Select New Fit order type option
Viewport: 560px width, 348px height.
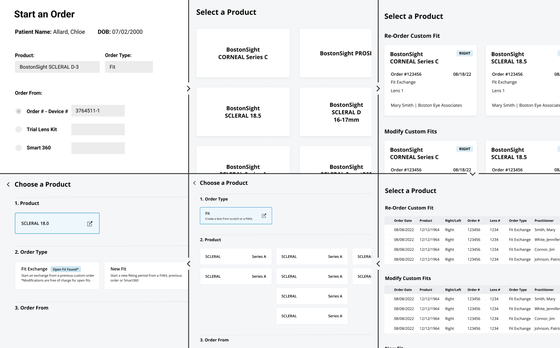coord(146,275)
